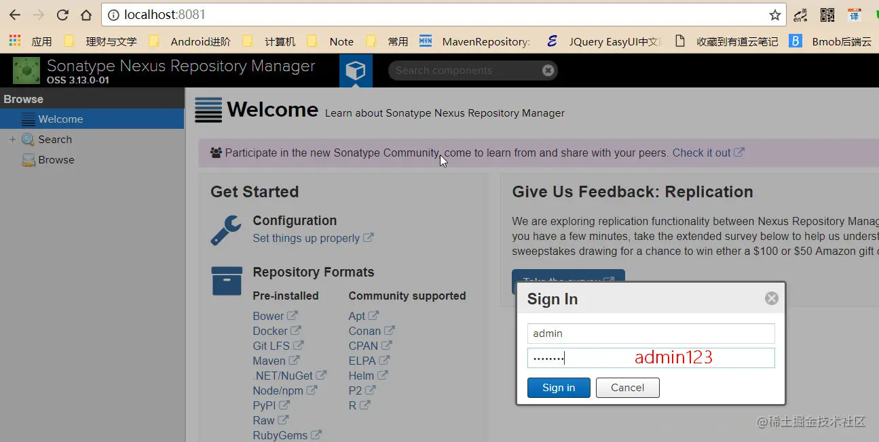Bookmark this page with star icon
879x442 pixels.
[774, 15]
